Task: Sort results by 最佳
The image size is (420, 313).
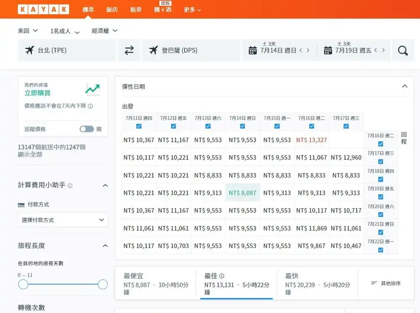Action: (x=236, y=283)
